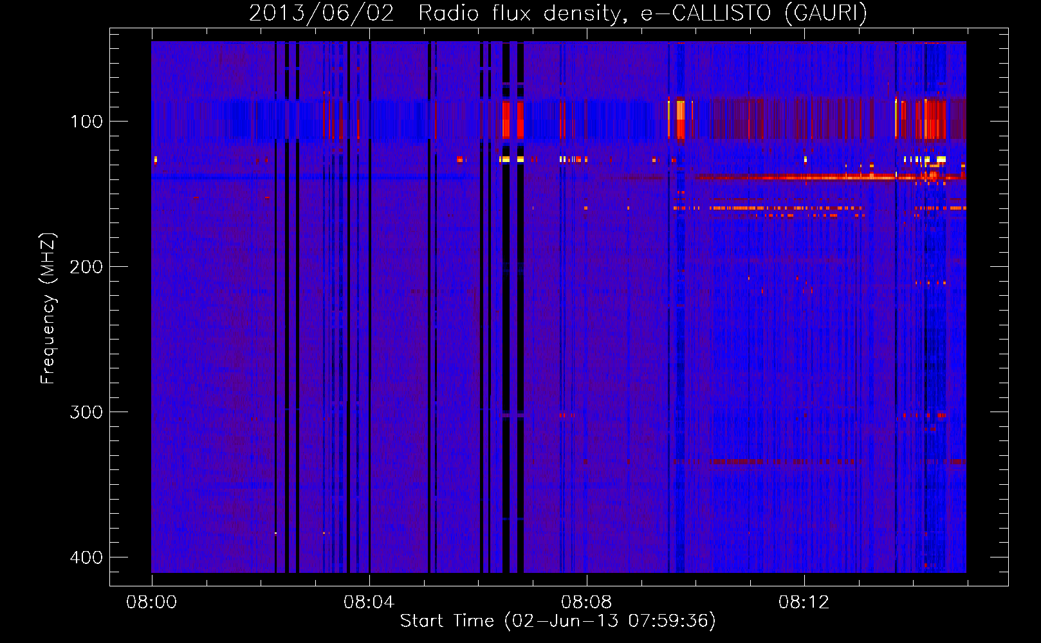Click the '300' frequency tick label
This screenshot has height=643, width=1041.
[86, 412]
